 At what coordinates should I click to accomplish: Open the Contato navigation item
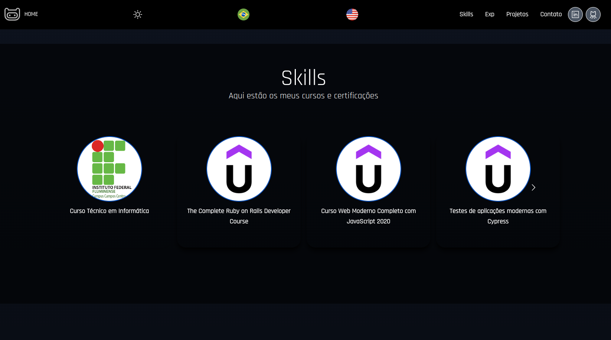point(551,14)
